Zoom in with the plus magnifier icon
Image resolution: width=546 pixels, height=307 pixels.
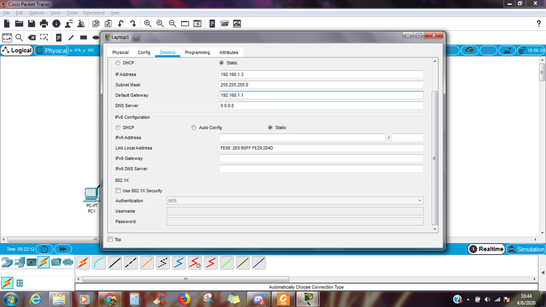point(148,24)
